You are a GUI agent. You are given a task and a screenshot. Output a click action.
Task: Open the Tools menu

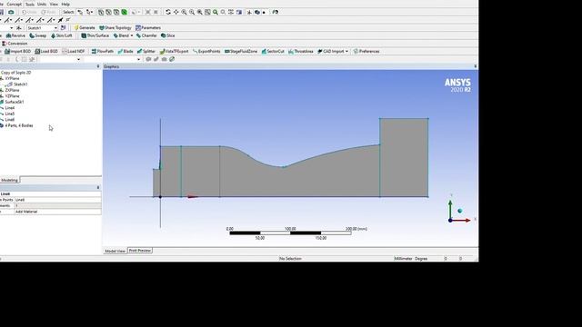[30, 4]
